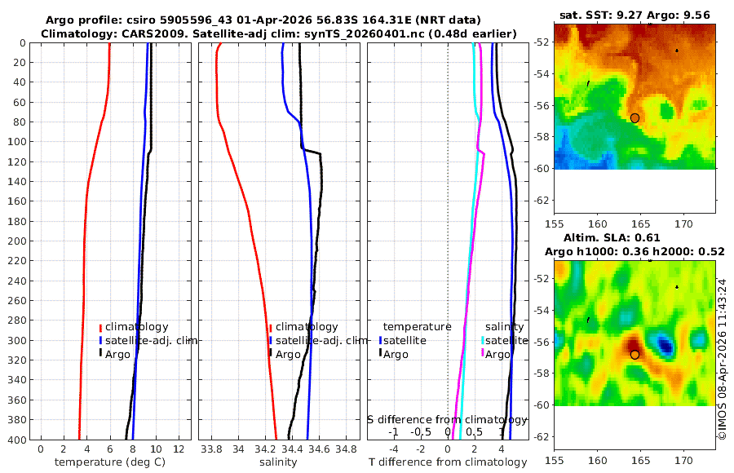Click the 400 depth tick label
This screenshot has height=473, width=734.
18,440
